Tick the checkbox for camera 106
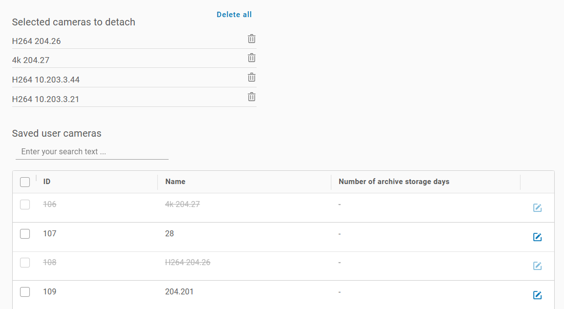 click(25, 205)
